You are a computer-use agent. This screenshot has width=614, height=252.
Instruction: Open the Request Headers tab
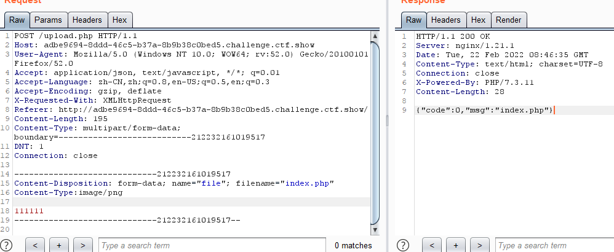[87, 20]
